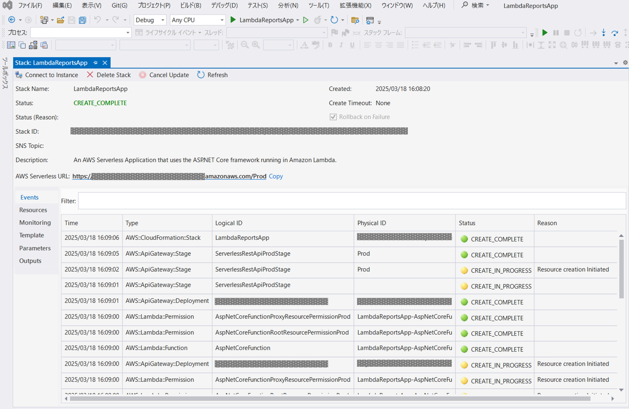Toggle the pin on the Stack: LambdaReportsApp tab
629x409 pixels.
pos(95,63)
